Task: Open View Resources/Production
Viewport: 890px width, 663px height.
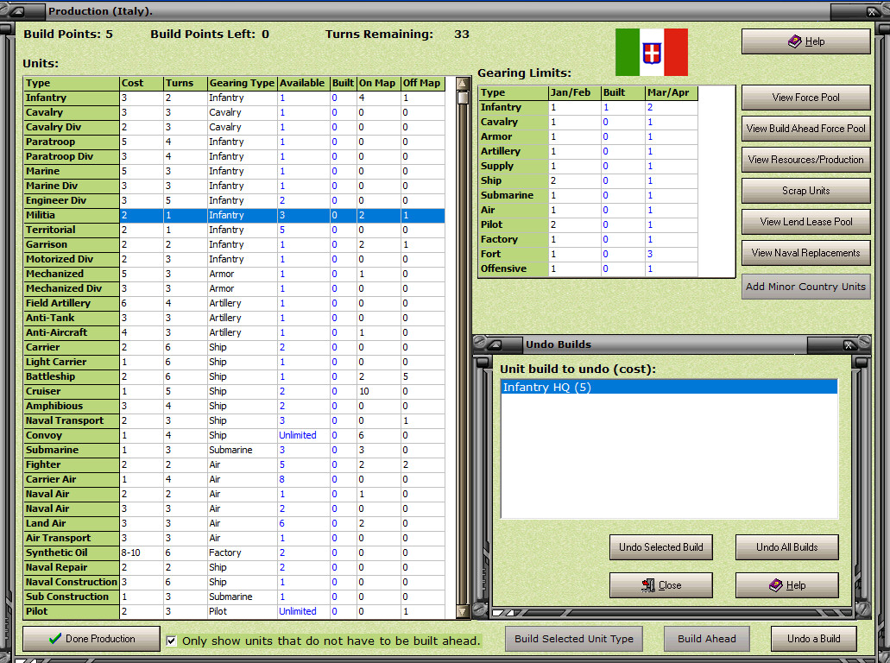Action: pyautogui.click(x=805, y=159)
